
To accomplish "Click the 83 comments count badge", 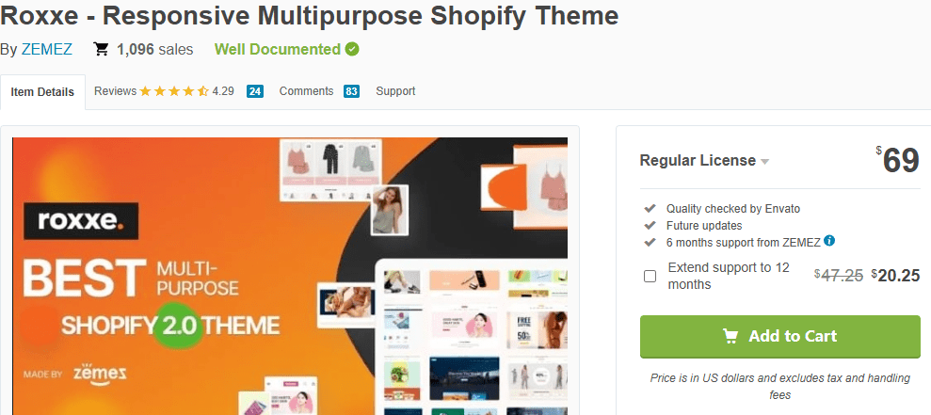I will 351,91.
